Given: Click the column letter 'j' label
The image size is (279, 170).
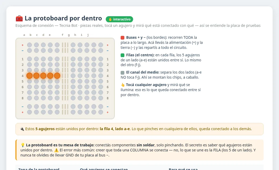Looking at the screenshot, I should [88, 35].
